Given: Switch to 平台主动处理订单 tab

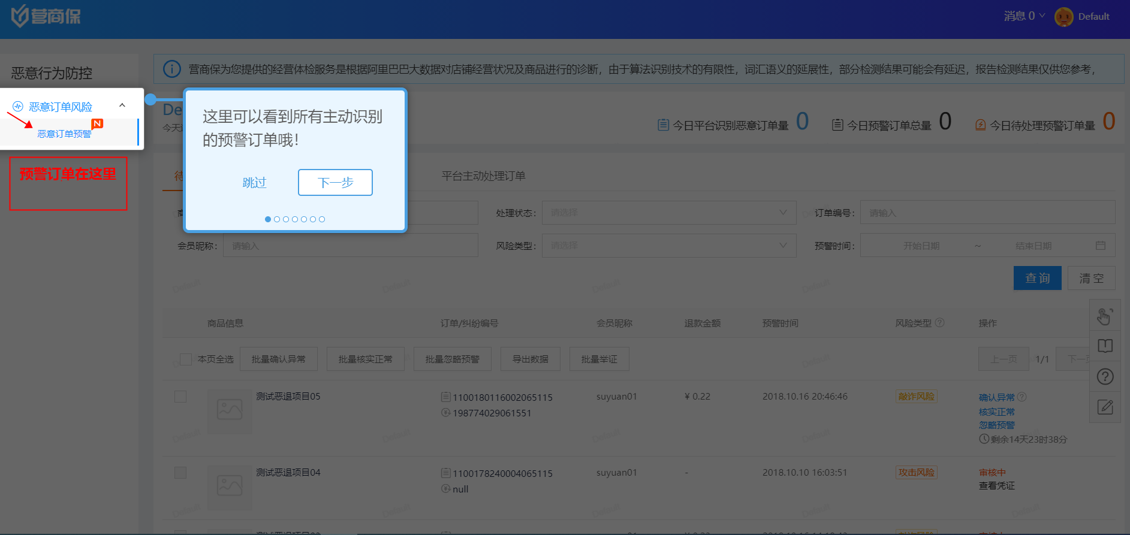Looking at the screenshot, I should (483, 176).
